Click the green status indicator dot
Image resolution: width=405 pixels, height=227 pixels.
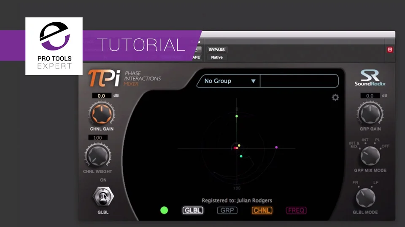coord(164,210)
